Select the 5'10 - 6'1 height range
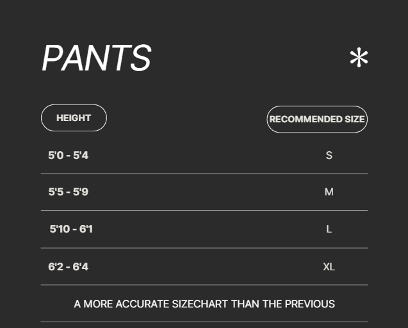The width and height of the screenshot is (408, 328). 71,229
